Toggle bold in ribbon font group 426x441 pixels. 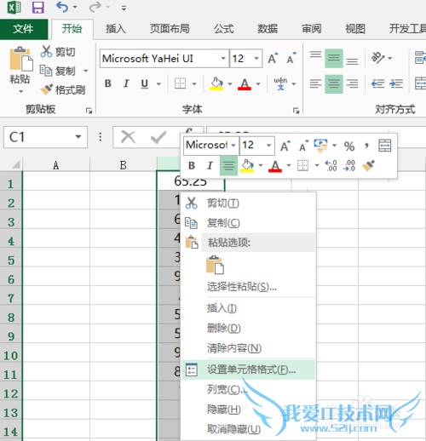tap(108, 83)
